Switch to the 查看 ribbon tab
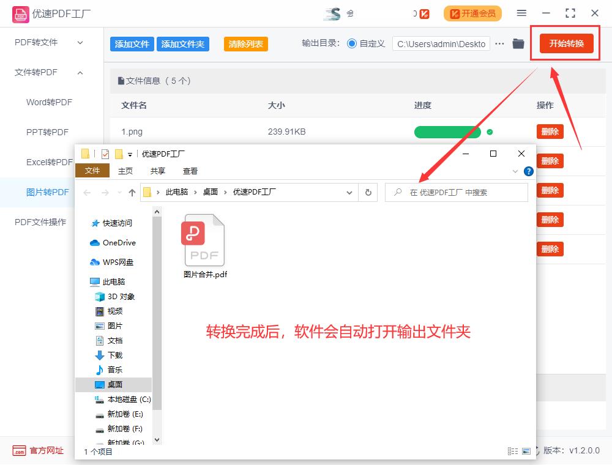This screenshot has height=465, width=612. click(190, 171)
